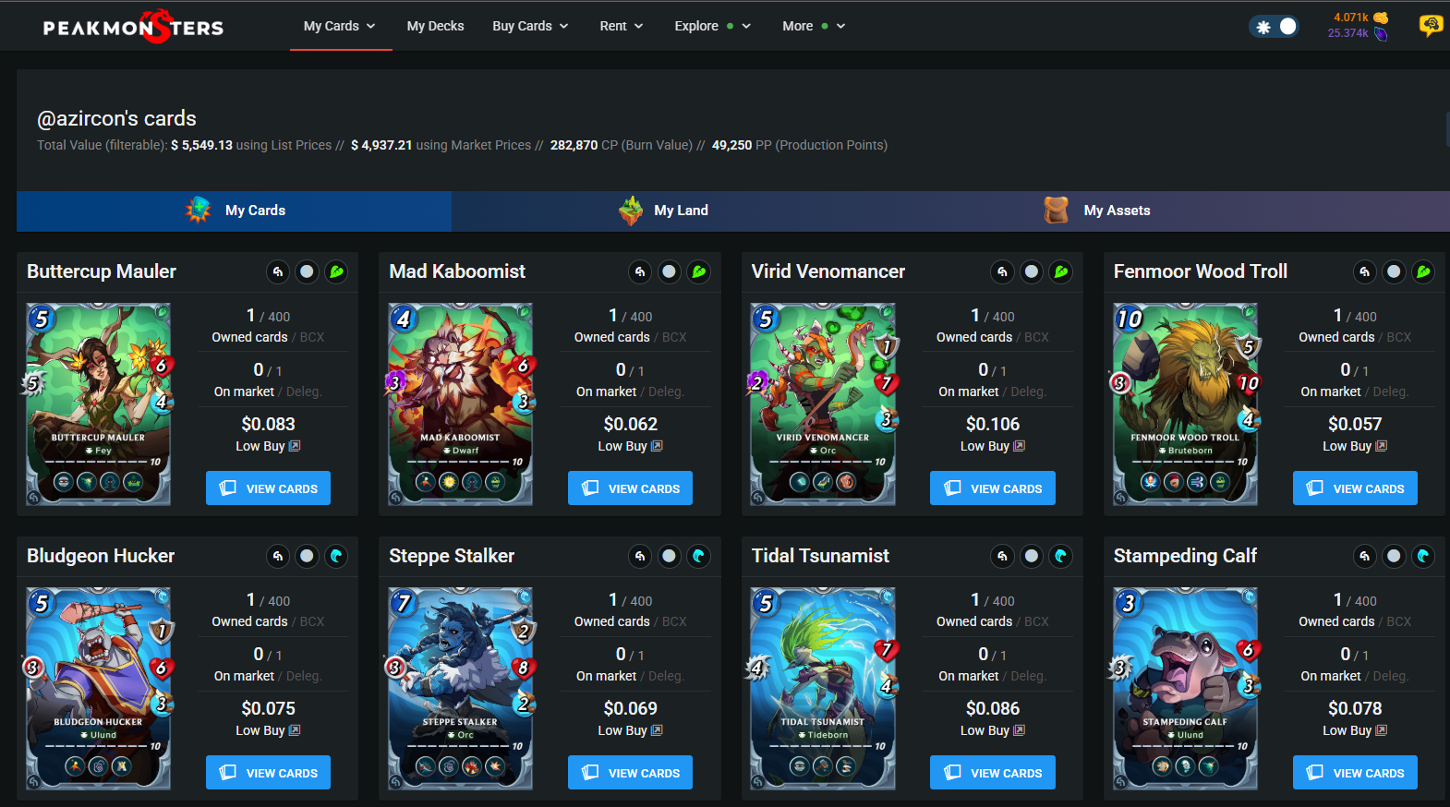The image size is (1450, 807).
Task: Click Buttercup Mauler's edition icon
Action: click(278, 271)
